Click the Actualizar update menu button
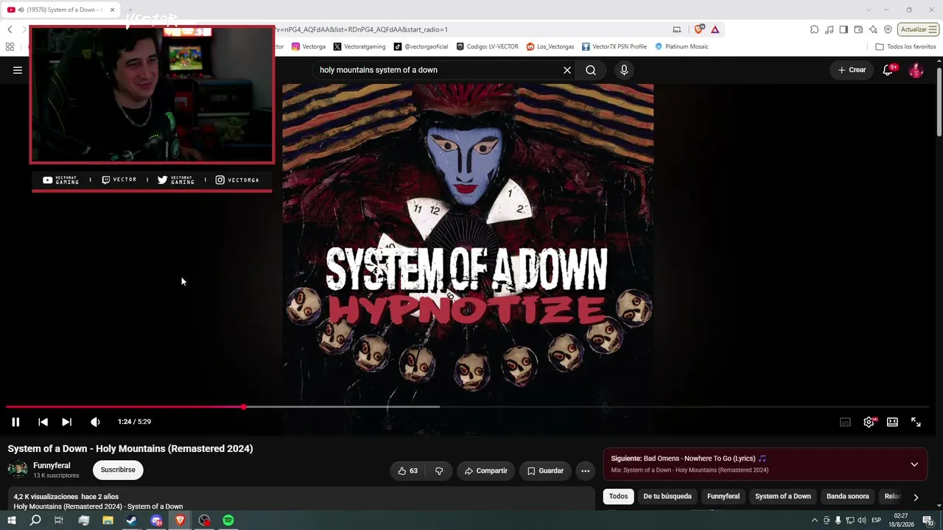The image size is (943, 530). coord(918,29)
